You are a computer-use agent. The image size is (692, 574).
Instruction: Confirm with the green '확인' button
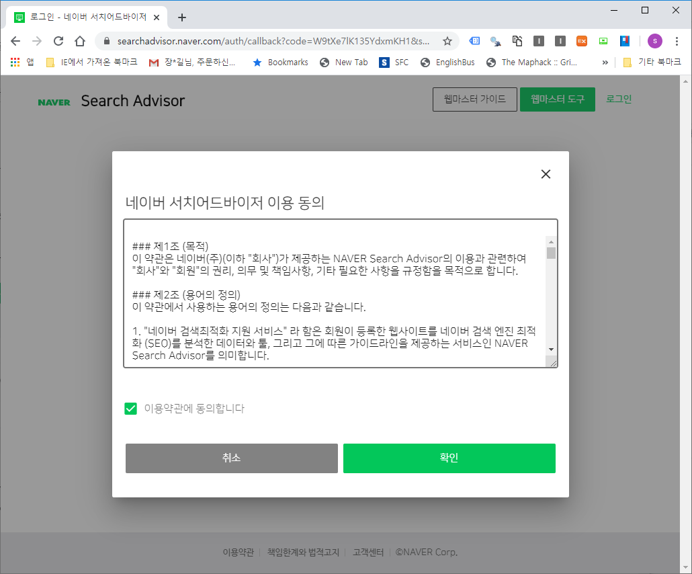pyautogui.click(x=449, y=458)
